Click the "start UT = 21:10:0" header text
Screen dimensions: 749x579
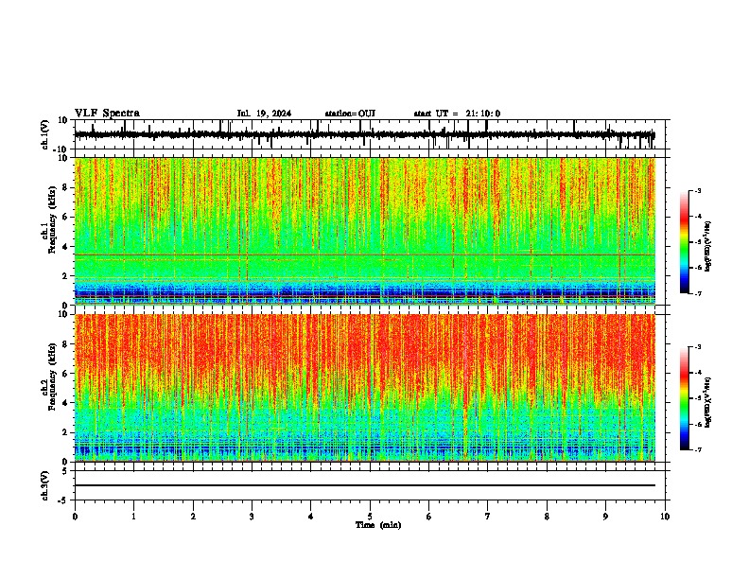pos(457,114)
